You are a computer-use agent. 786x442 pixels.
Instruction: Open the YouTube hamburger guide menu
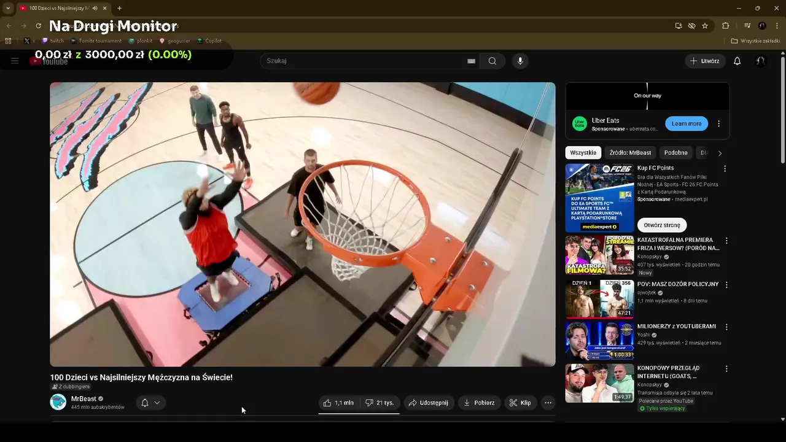(15, 61)
